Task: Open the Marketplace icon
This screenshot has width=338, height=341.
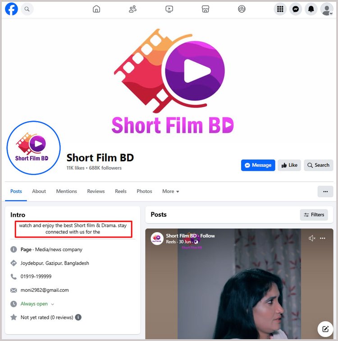Action: 205,9
